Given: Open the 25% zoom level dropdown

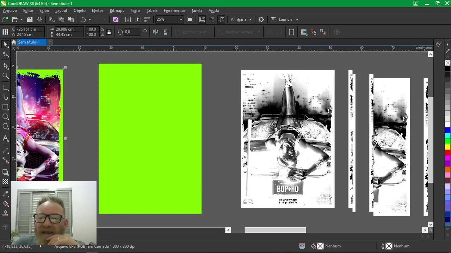Looking at the screenshot, I should (x=181, y=19).
